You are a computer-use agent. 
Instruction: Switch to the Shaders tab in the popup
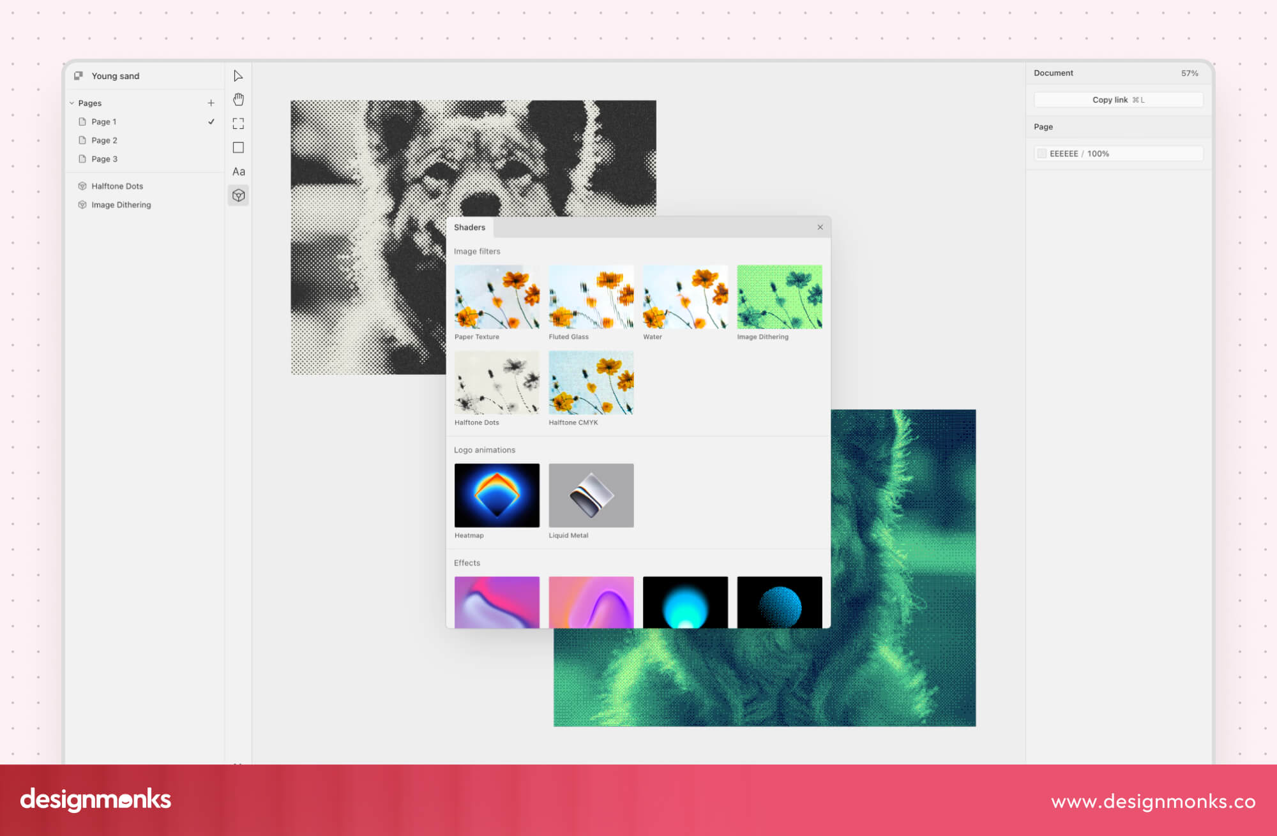[470, 227]
